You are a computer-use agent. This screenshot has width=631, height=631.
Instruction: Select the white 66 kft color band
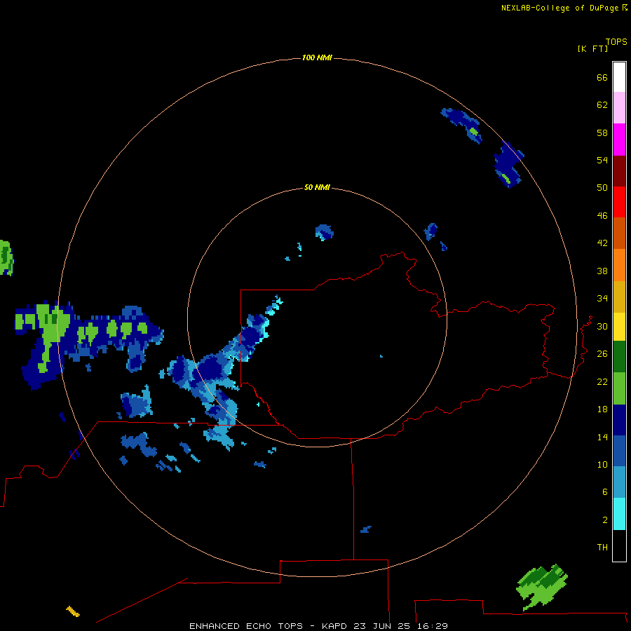click(619, 77)
